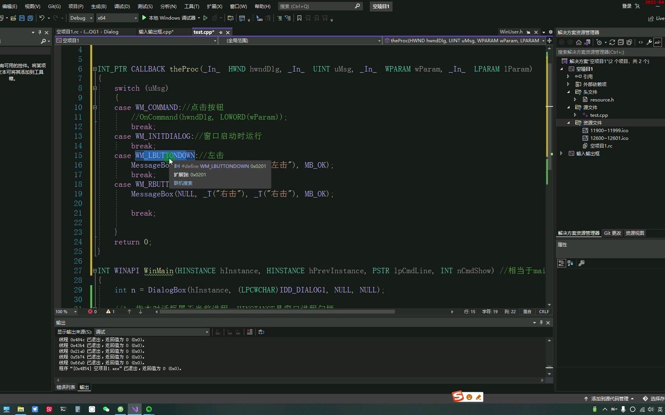This screenshot has width=665, height=415.
Task: Click the preview selected items icon
Action: pyautogui.click(x=658, y=42)
